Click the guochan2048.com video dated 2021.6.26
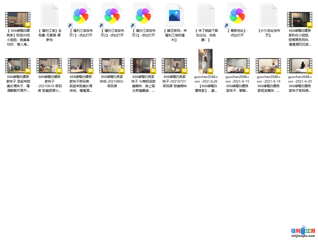318x240 pixels. 206,61
